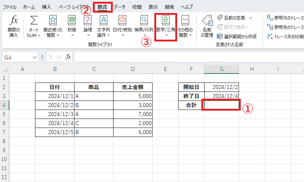This screenshot has height=182, width=304.
Task: Open the Logical (論理) functions library
Action: coord(88,26)
